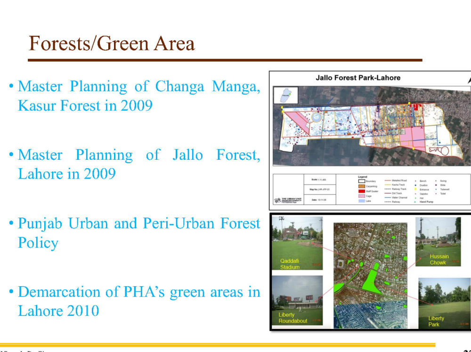
Task: Click the Punjab Urban and Peri-Urban Forest Policy bullet
Action: pyautogui.click(x=135, y=233)
